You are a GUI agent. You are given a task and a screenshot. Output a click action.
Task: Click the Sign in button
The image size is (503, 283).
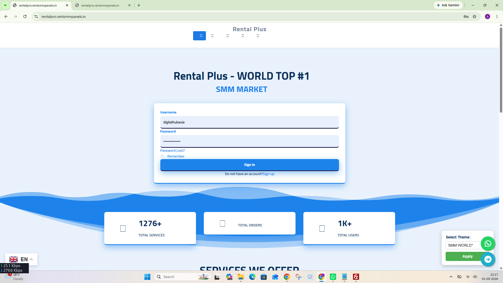tap(249, 165)
